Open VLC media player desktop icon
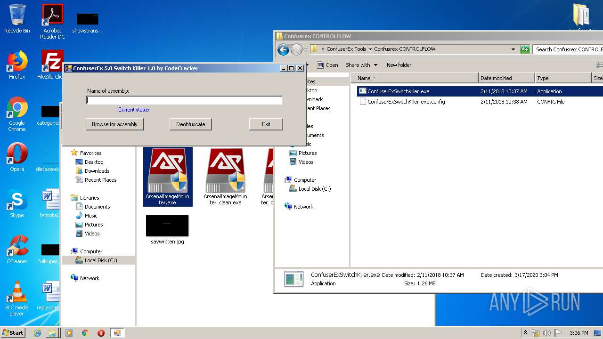The width and height of the screenshot is (603, 339). pyautogui.click(x=17, y=299)
